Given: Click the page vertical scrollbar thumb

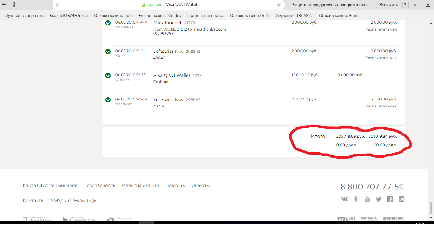Looking at the screenshot, I should [x=431, y=208].
